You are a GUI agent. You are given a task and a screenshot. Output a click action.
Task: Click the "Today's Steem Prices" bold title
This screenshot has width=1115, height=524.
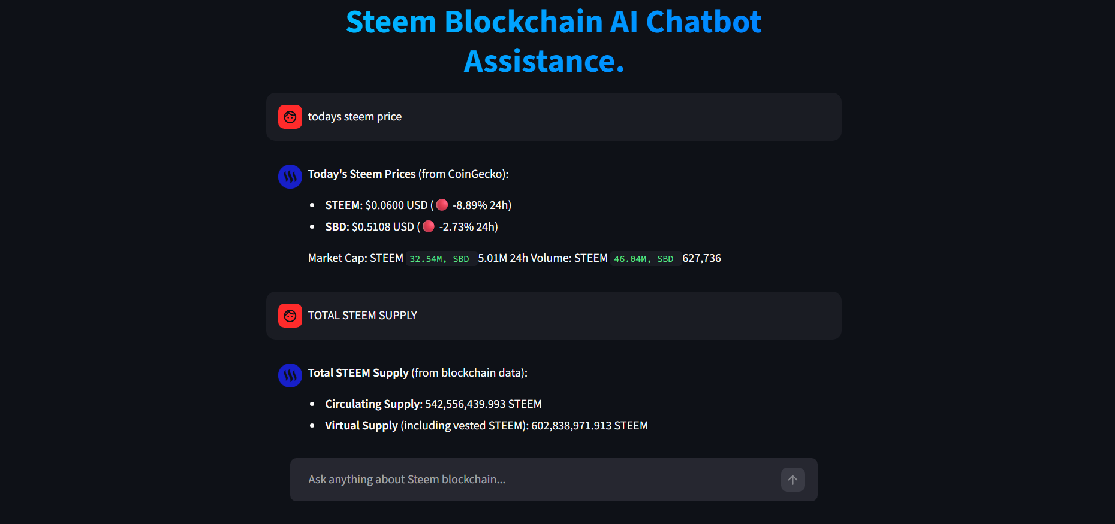[x=361, y=174]
